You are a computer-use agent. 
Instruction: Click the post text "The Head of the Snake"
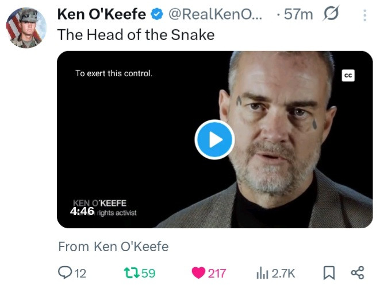pyautogui.click(x=136, y=34)
